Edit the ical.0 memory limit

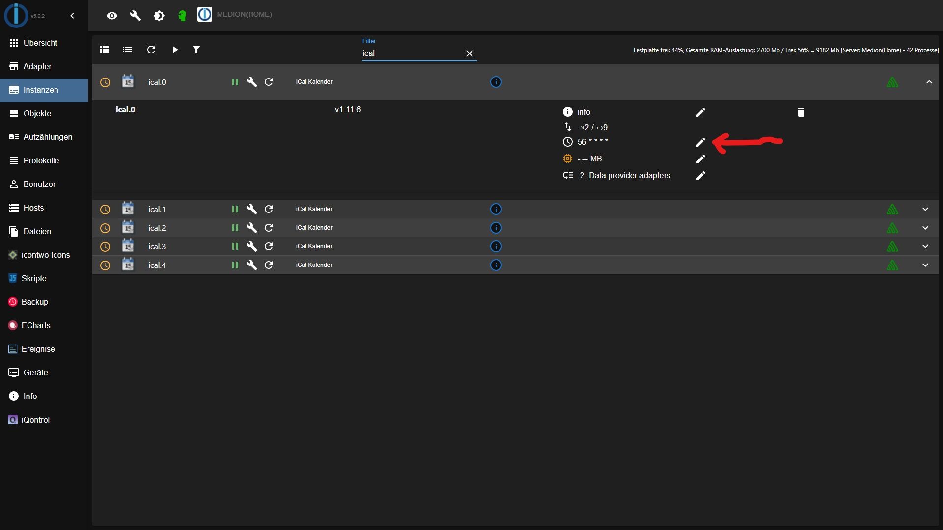coord(701,159)
